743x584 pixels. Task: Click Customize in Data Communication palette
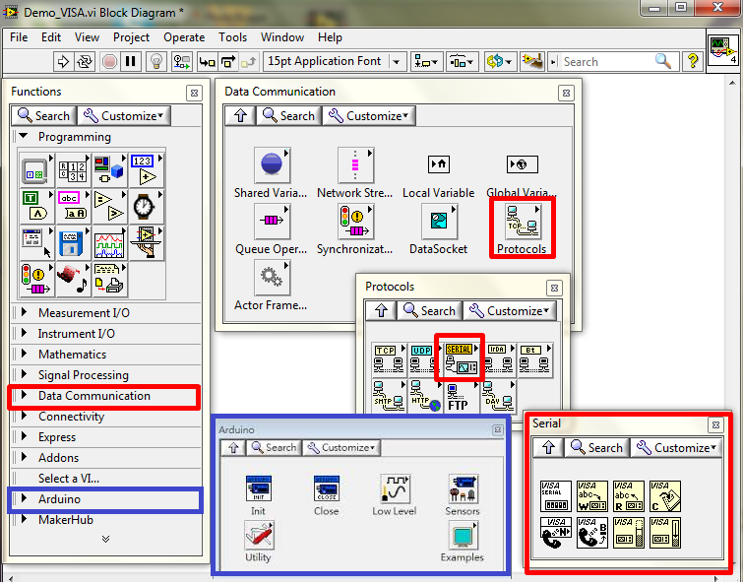click(369, 115)
